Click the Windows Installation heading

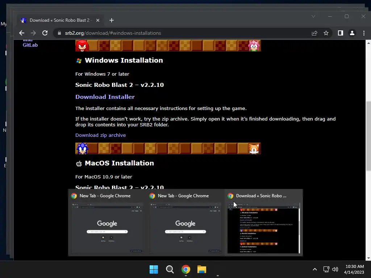[x=124, y=60]
